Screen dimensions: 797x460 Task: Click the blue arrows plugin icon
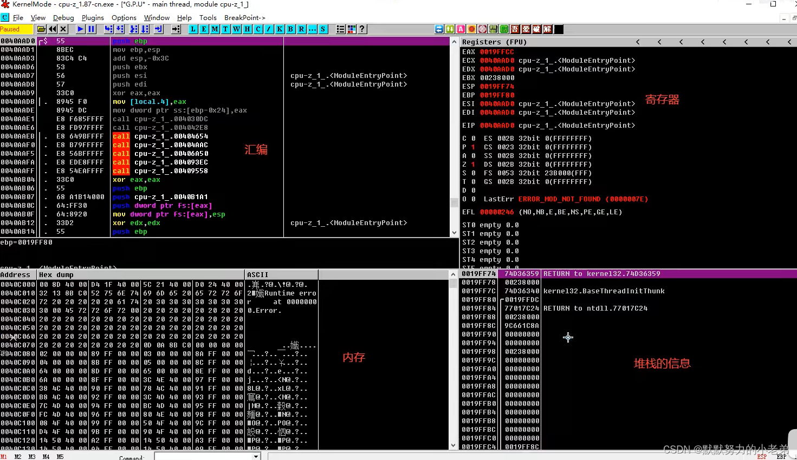(439, 29)
